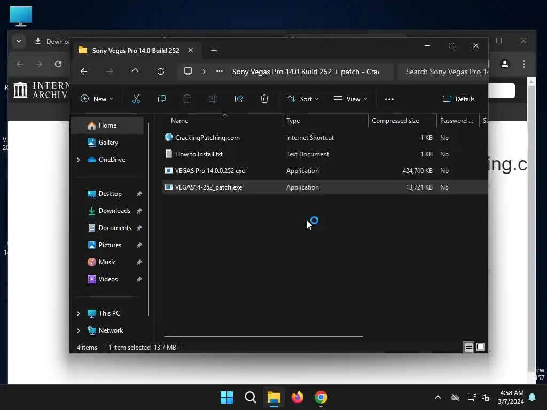547x410 pixels.
Task: Open the Sort dropdown
Action: click(303, 99)
